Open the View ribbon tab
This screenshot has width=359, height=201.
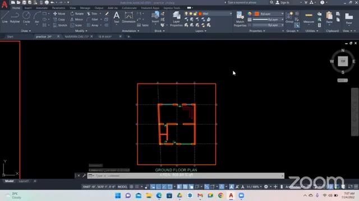[x=72, y=8]
